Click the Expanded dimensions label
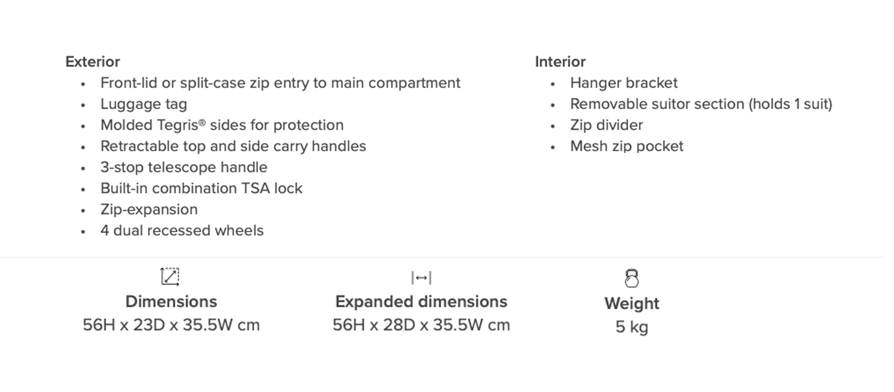Image resolution: width=894 pixels, height=392 pixels. coord(421,302)
